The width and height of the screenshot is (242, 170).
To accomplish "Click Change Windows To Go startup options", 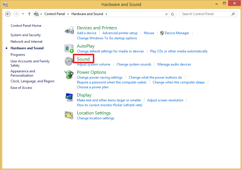I will point(107,38).
